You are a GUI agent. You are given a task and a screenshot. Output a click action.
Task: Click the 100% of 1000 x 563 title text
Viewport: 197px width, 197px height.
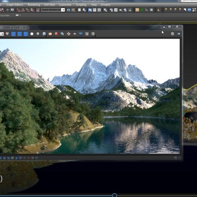click(x=15, y=28)
